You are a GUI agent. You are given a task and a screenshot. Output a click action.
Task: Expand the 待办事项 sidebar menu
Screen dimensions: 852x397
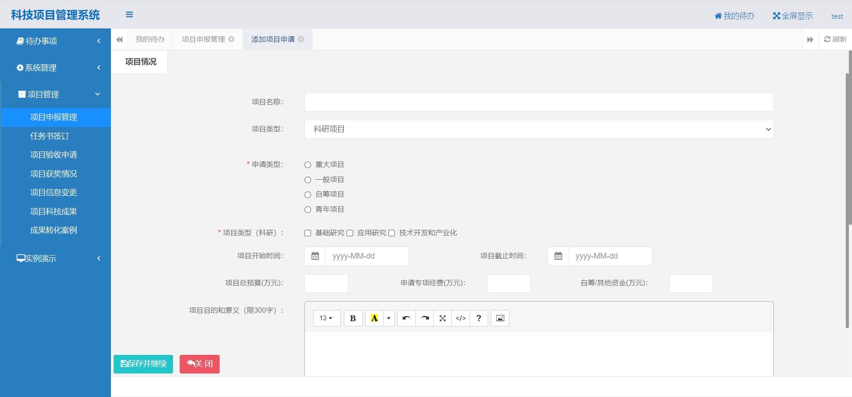tap(55, 41)
